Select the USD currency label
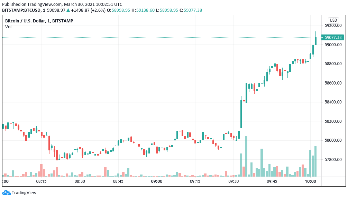348x199 pixels. (333, 20)
